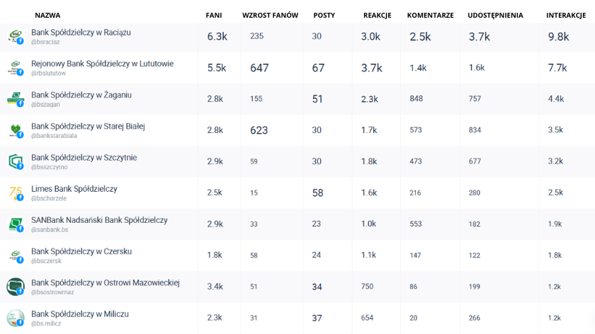Click the 9.8k interactions value for Raciąż

click(558, 37)
